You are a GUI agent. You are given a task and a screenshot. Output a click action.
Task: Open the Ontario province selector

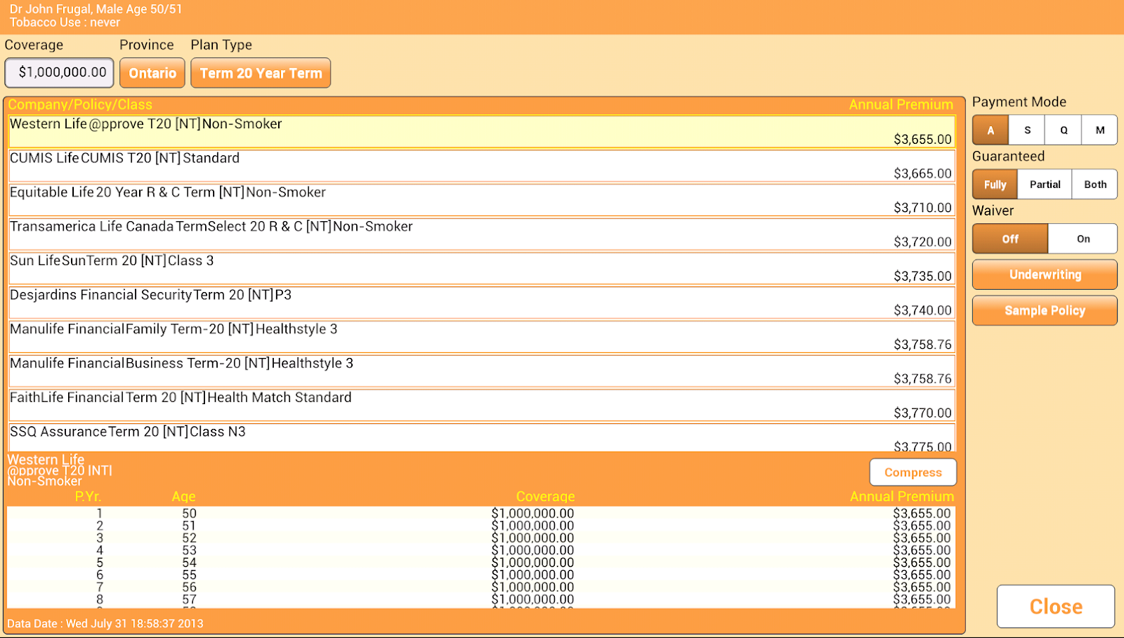click(153, 73)
